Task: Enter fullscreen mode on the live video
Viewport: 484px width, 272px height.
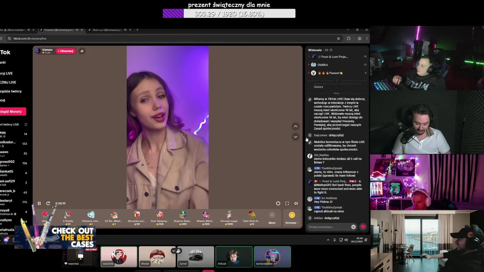Action: [x=287, y=203]
